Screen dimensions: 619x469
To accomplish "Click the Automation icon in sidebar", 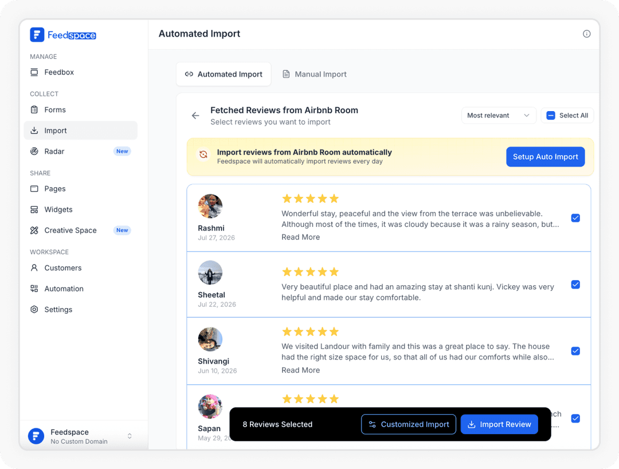I will (x=34, y=289).
